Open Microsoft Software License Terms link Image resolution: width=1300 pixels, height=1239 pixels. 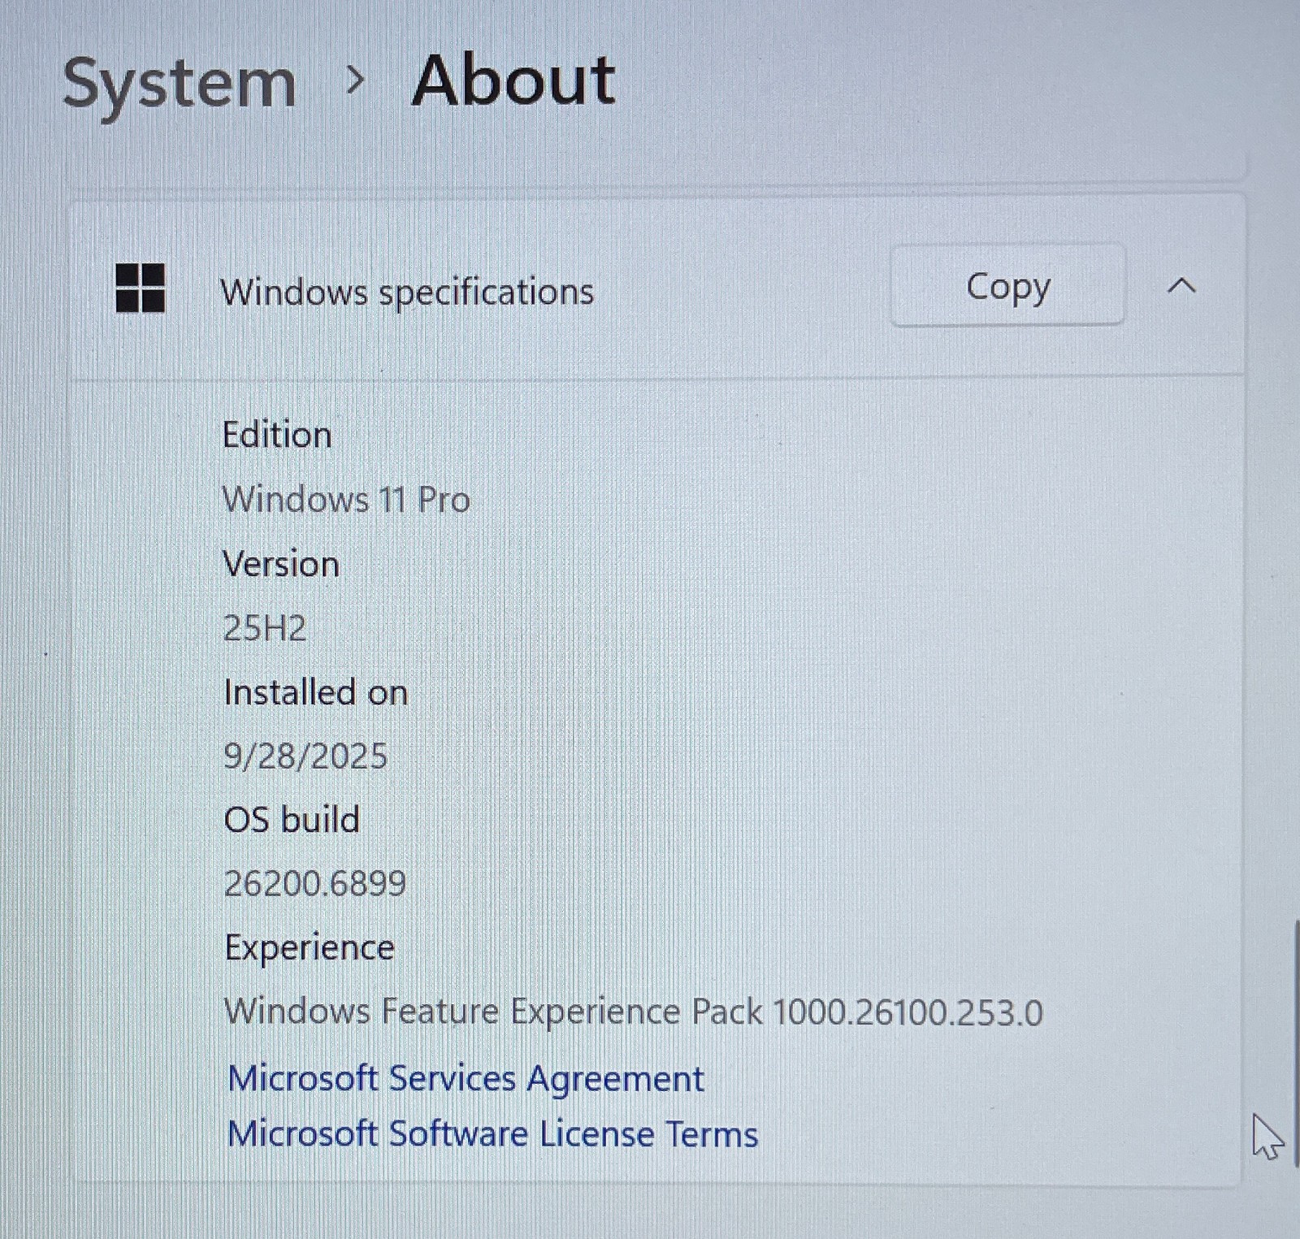coord(492,1134)
